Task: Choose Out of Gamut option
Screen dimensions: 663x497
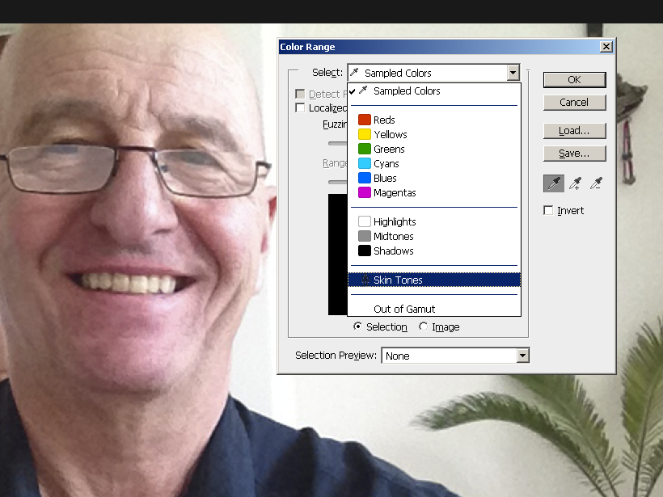Action: point(403,310)
